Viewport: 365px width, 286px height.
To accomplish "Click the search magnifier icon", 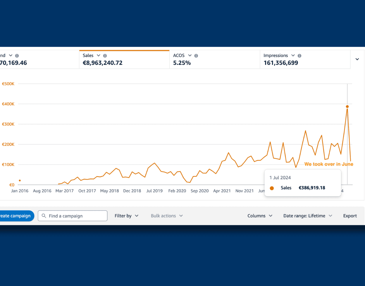I will pyautogui.click(x=44, y=216).
